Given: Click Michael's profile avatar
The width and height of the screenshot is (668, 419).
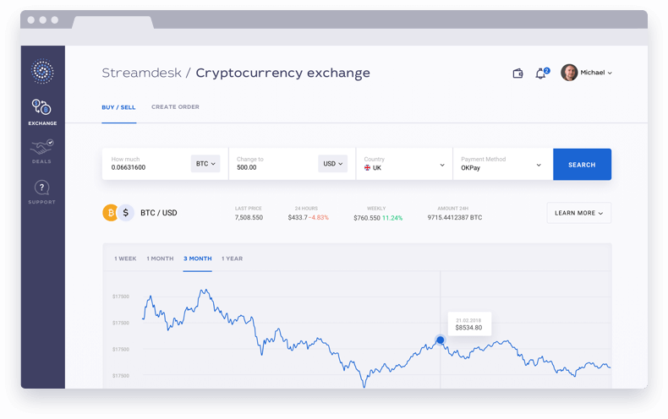Looking at the screenshot, I should click(x=569, y=73).
